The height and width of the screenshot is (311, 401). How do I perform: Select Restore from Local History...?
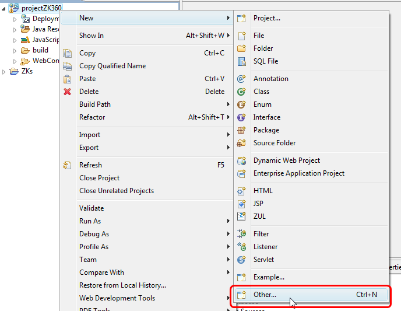122,285
